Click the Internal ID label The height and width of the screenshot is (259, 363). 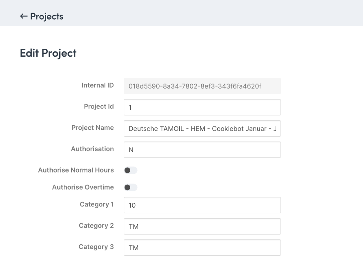tap(98, 85)
